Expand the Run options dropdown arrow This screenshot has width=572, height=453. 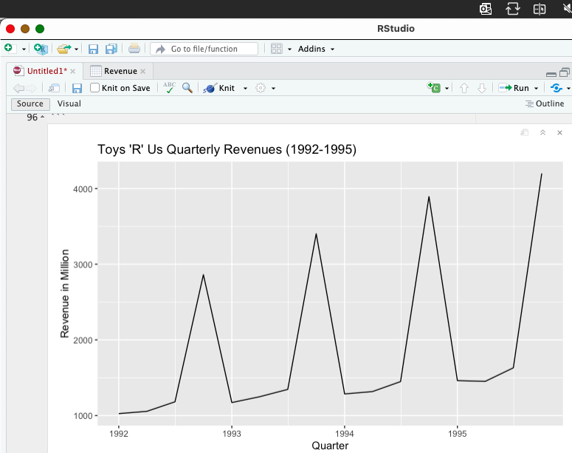coord(536,88)
